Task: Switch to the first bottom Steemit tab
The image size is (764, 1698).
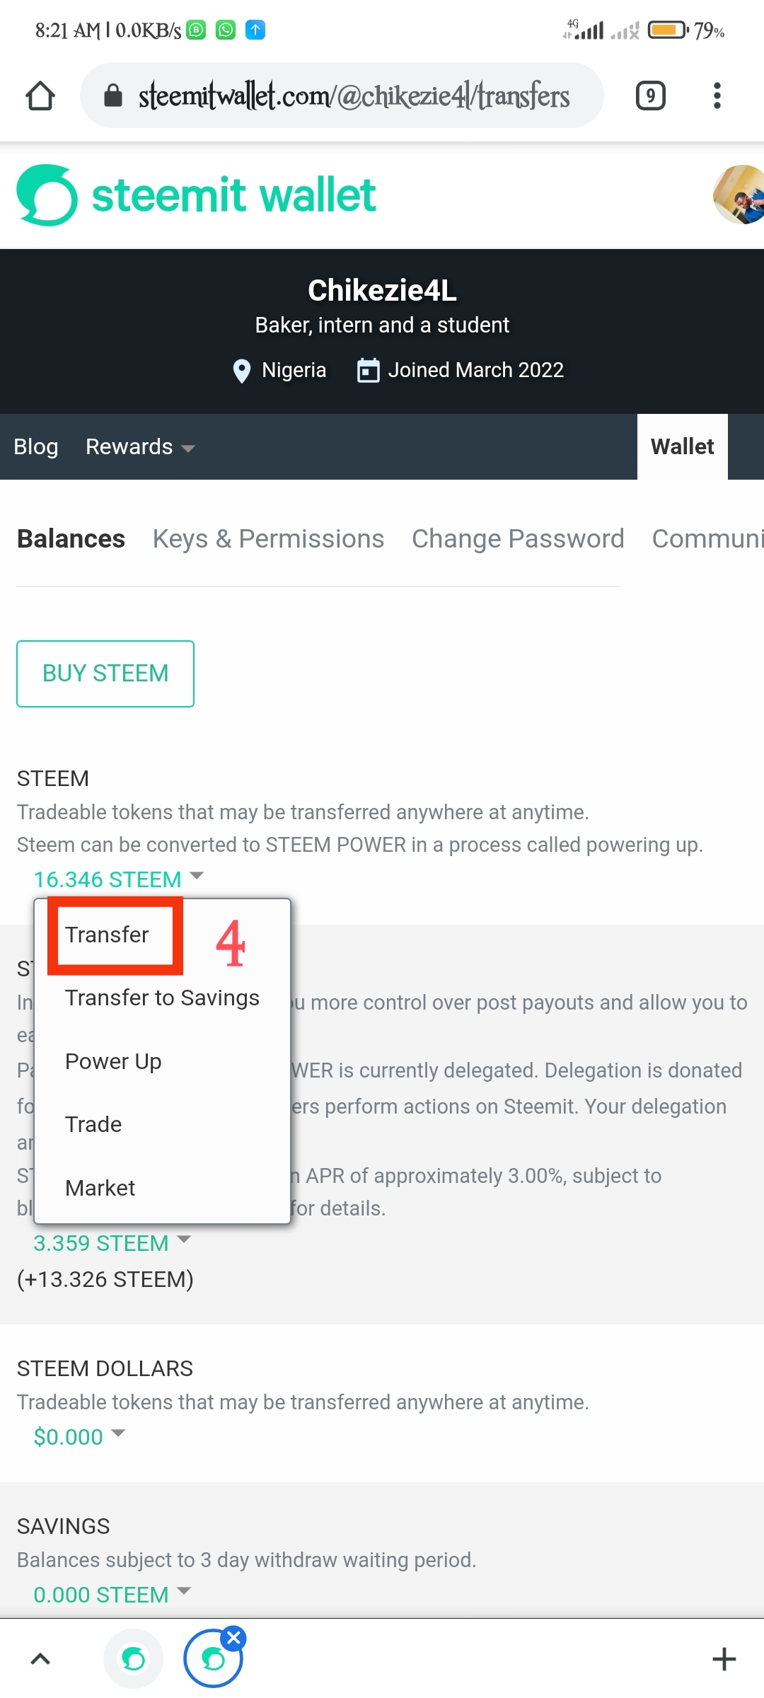Action: [x=133, y=1659]
